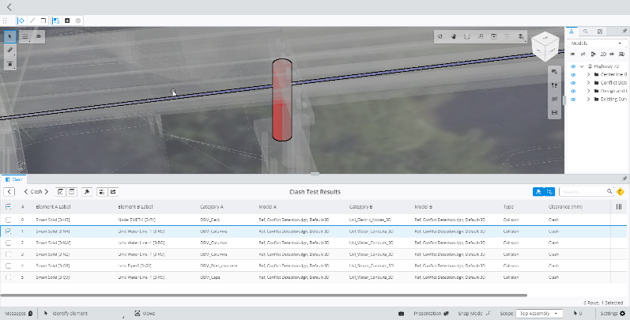Click the pin icon in Clash toolbar
630x320 pixels.
[87, 192]
